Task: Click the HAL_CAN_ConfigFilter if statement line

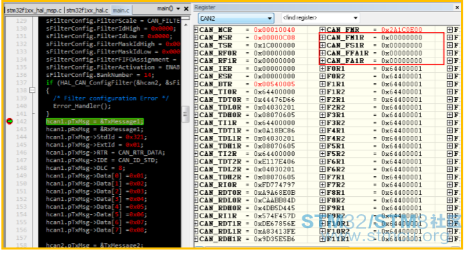Action: coord(113,82)
